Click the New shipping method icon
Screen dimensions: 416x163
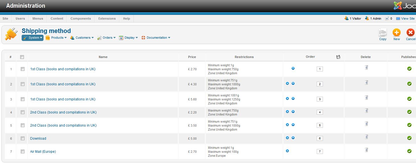[x=397, y=32]
